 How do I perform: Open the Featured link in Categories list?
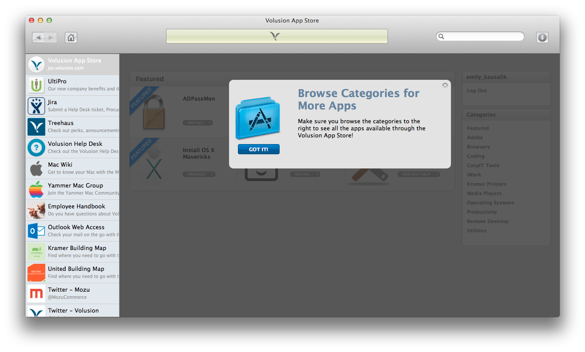(x=478, y=128)
